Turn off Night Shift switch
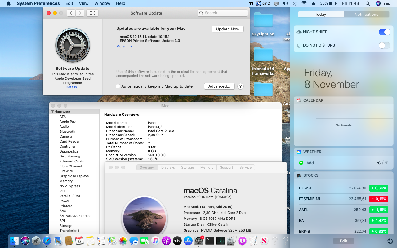This screenshot has width=397, height=248. (x=385, y=32)
